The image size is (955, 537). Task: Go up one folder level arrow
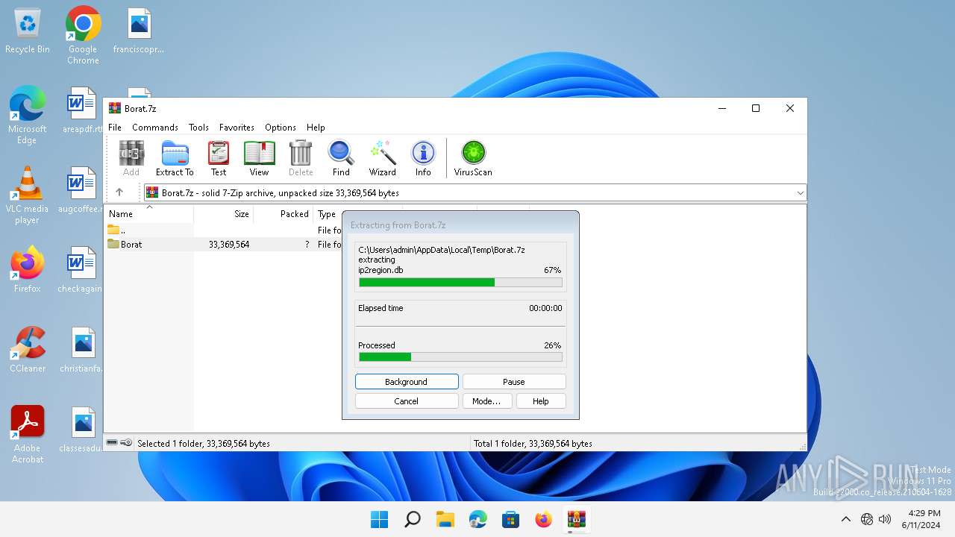click(119, 192)
